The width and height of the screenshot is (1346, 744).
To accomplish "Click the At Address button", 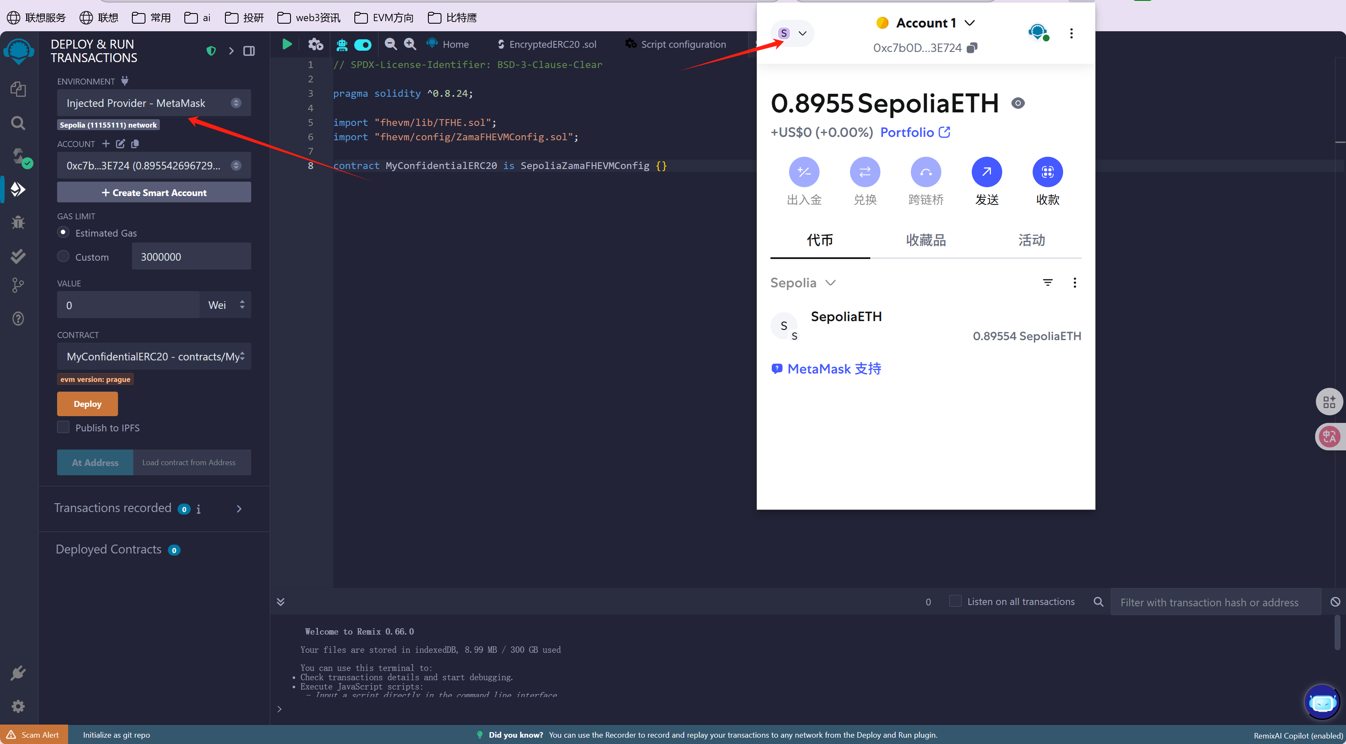I will tap(95, 463).
